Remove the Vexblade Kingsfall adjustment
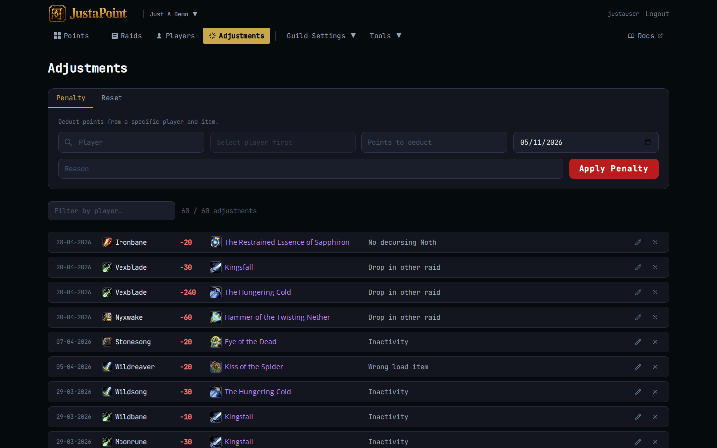 pyautogui.click(x=655, y=267)
